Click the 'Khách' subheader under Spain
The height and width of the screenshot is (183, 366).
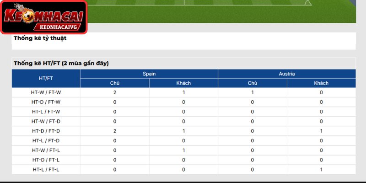click(183, 83)
